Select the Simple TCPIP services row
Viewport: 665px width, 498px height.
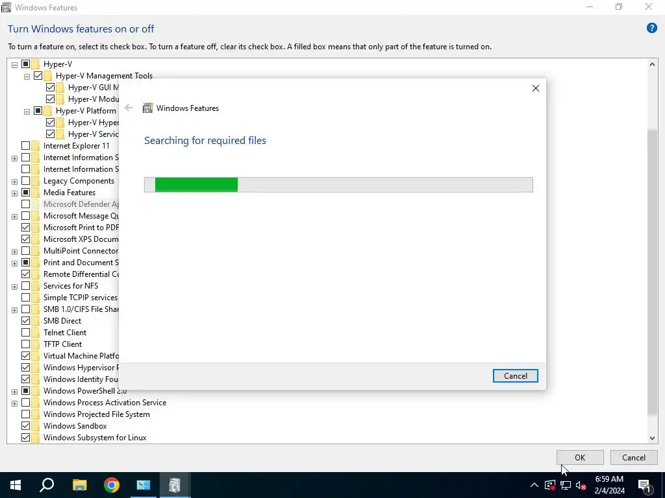click(80, 297)
